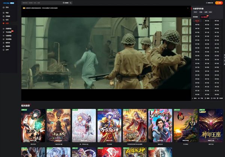225x157 pixels.
Task: Switch to the red-text playback source tab
Action: coord(205,16)
